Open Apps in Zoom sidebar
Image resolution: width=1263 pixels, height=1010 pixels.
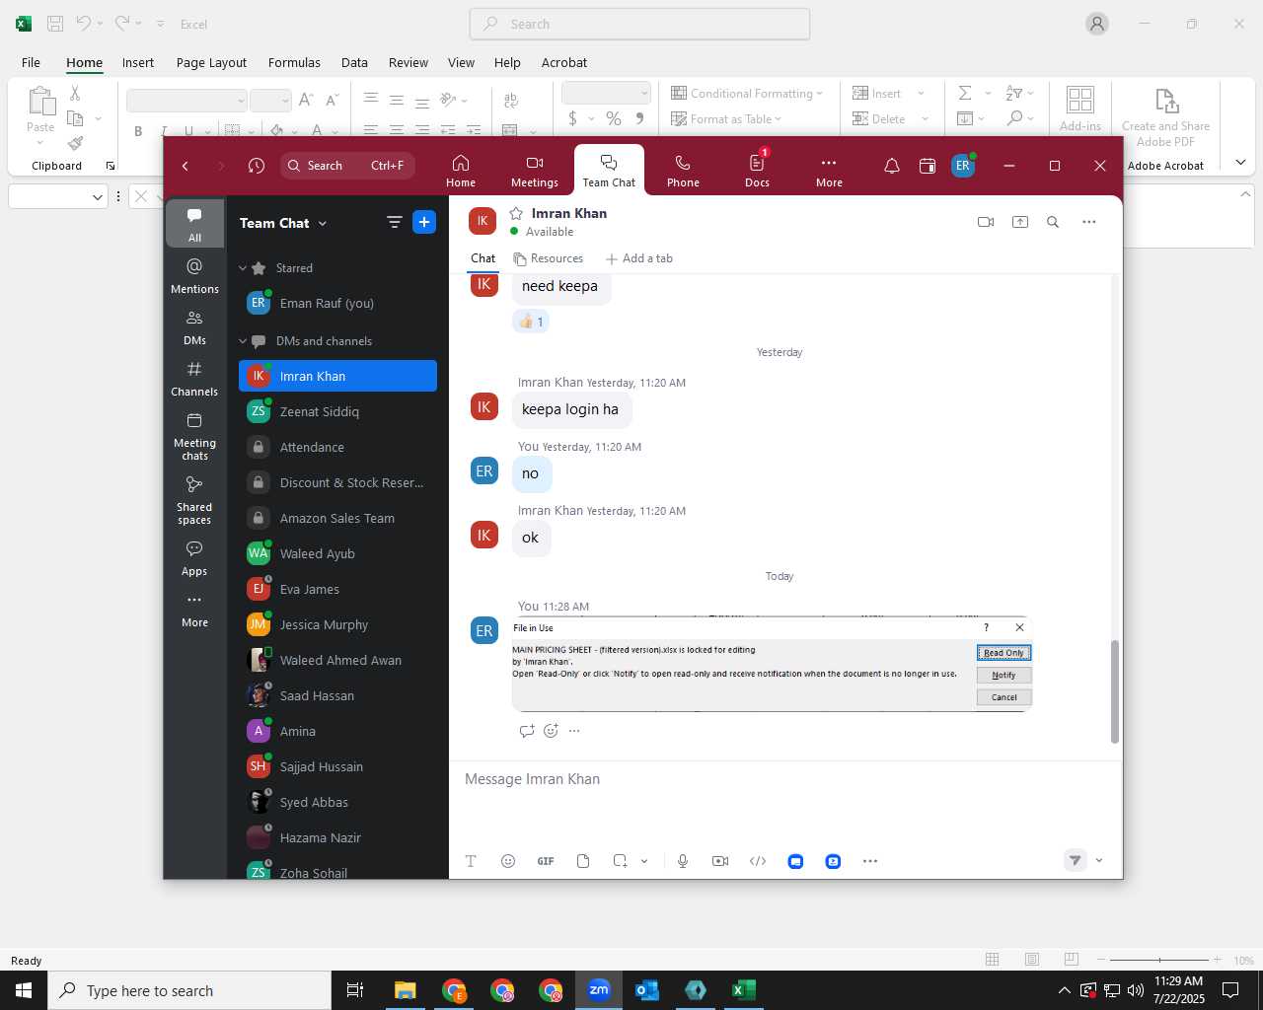coord(194,558)
